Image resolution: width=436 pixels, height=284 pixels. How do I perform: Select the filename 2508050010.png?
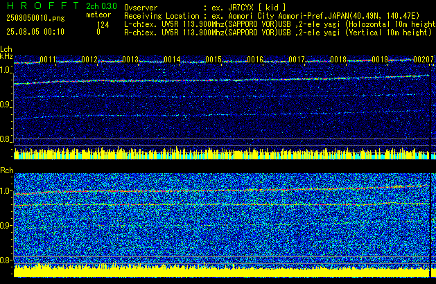[x=35, y=18]
